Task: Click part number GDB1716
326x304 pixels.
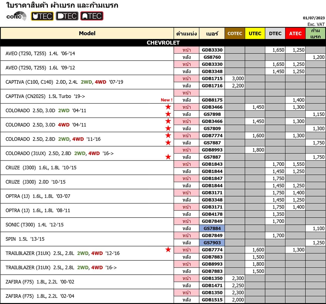Action: click(x=212, y=86)
